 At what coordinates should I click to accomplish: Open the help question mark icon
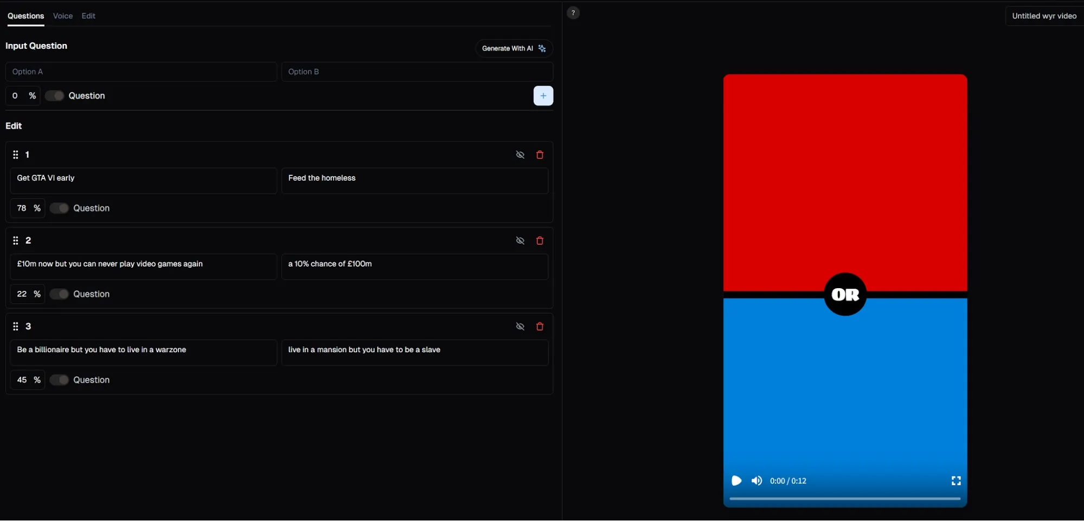click(x=573, y=13)
